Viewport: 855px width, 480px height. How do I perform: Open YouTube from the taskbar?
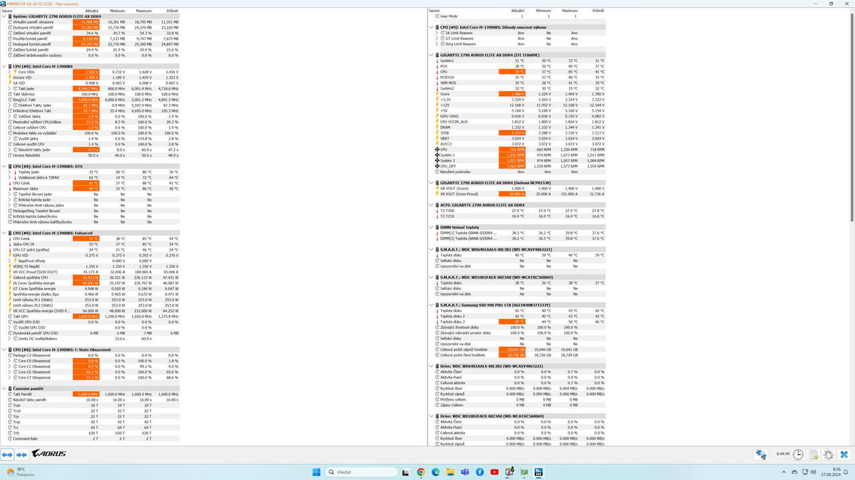point(494,472)
